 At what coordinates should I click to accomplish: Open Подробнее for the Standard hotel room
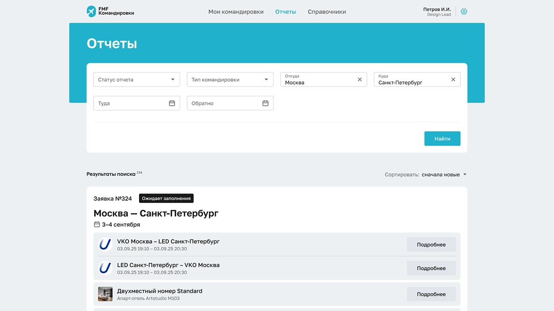pyautogui.click(x=431, y=294)
